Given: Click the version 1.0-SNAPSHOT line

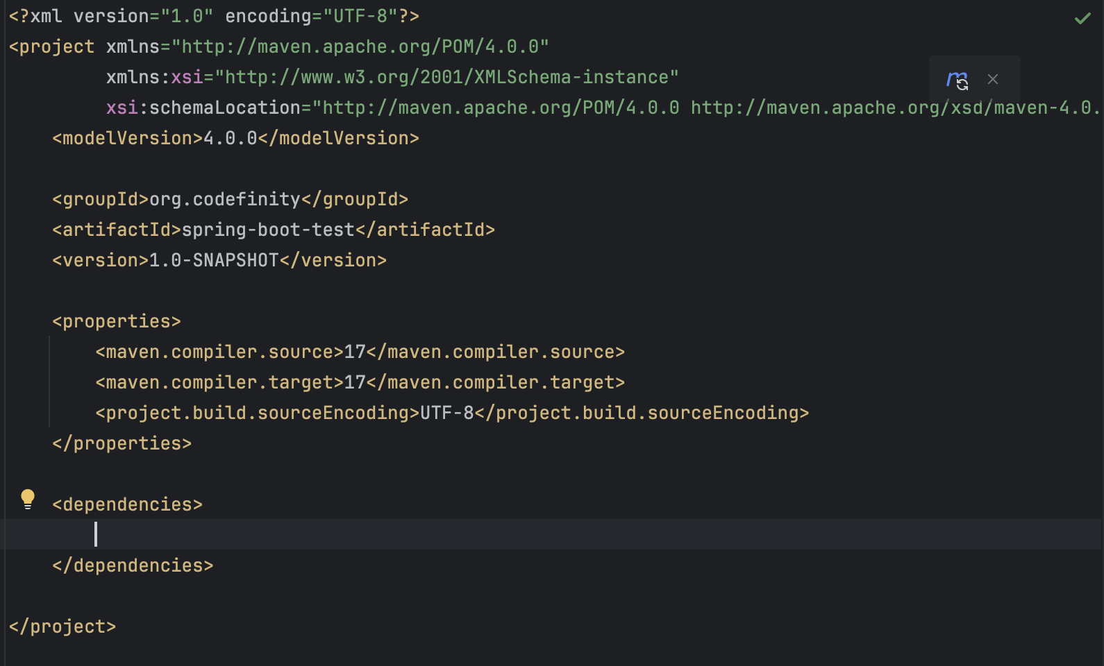Looking at the screenshot, I should pos(219,260).
